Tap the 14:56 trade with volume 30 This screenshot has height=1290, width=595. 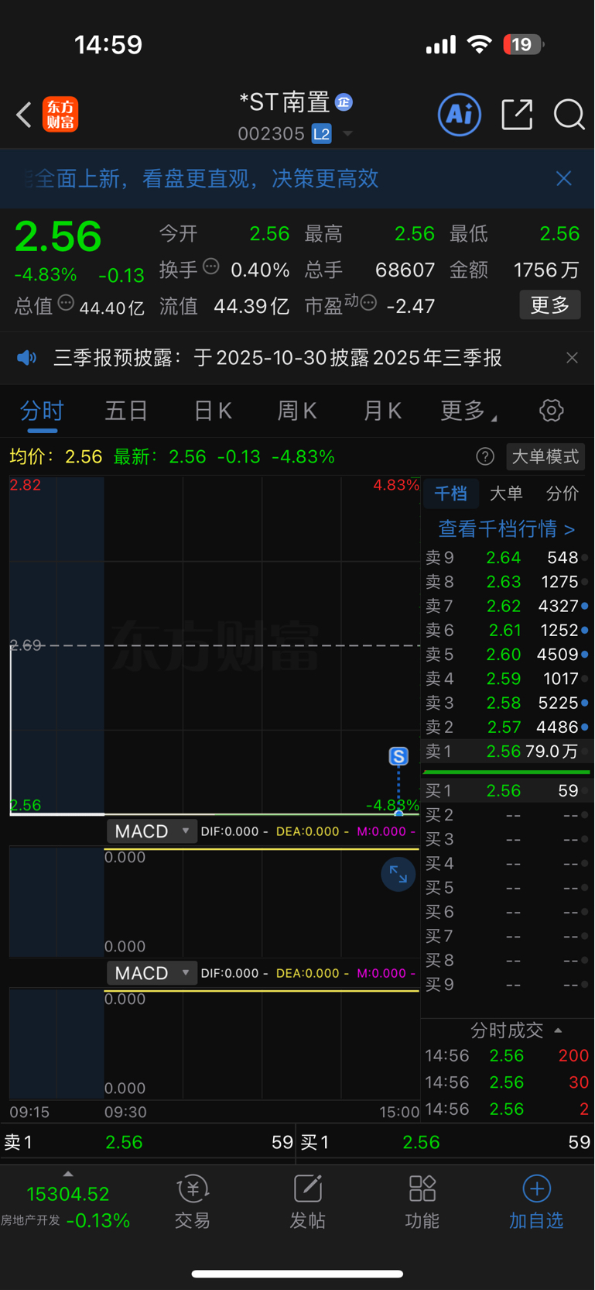click(508, 1082)
